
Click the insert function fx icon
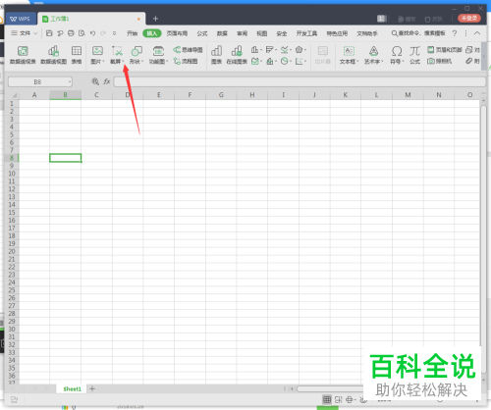point(107,81)
